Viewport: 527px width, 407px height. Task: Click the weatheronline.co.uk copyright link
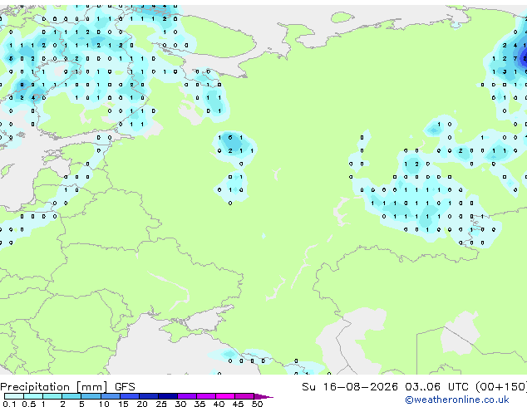[456, 400]
